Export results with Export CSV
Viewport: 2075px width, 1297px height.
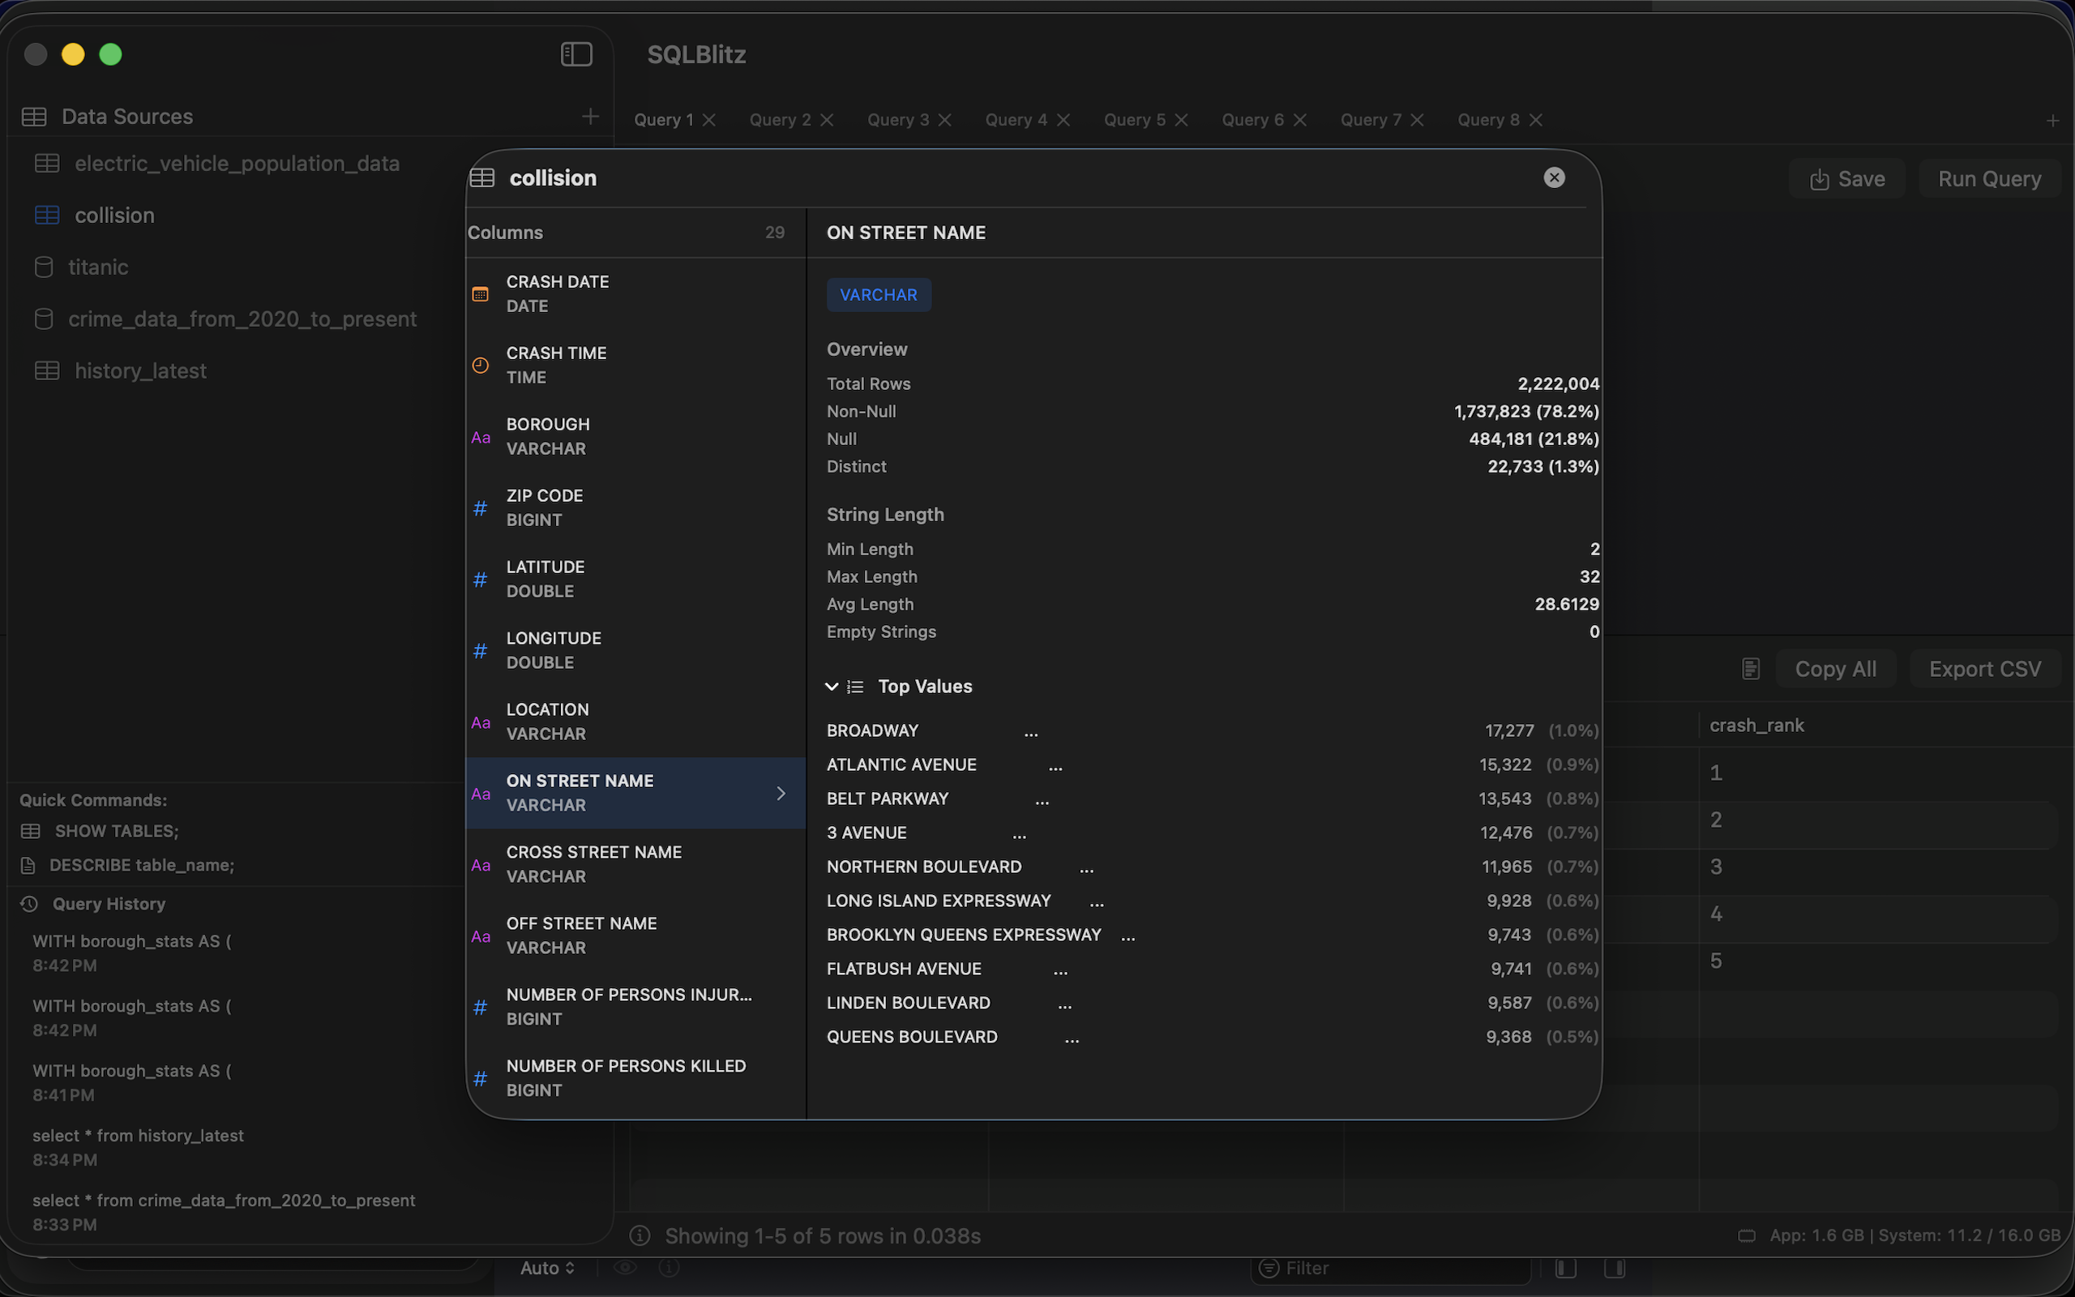1985,668
